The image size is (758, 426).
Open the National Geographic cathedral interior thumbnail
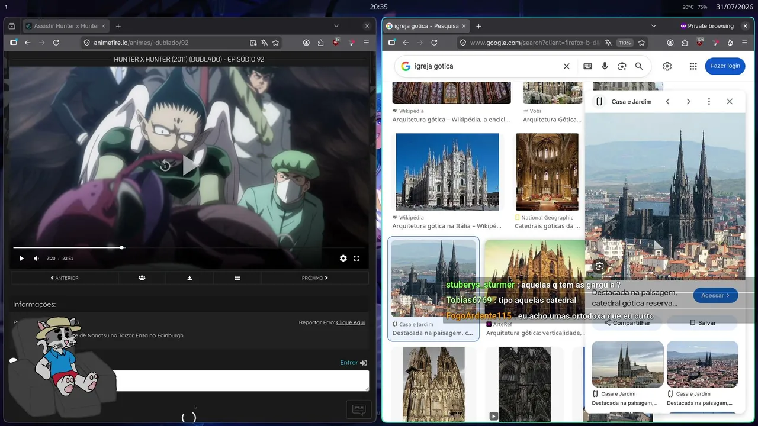point(547,172)
